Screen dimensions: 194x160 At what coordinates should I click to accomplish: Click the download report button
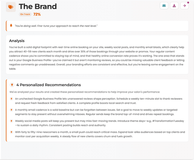[174, 6]
